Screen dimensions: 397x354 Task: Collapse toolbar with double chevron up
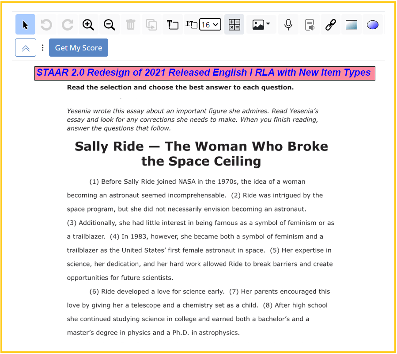click(26, 48)
